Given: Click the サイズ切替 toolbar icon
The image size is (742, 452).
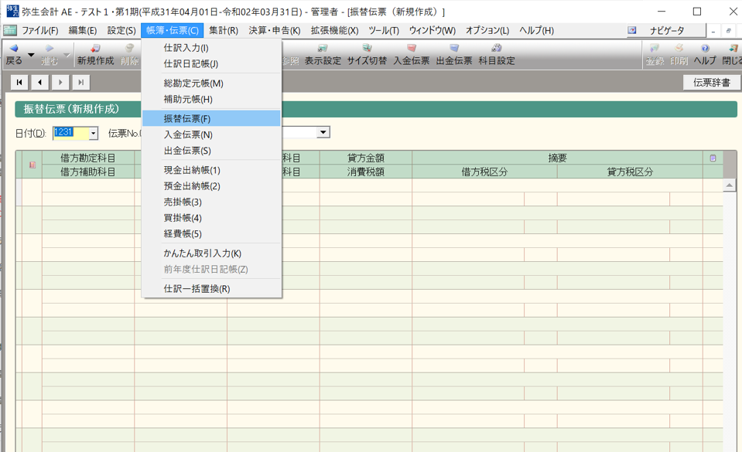Looking at the screenshot, I should (366, 54).
